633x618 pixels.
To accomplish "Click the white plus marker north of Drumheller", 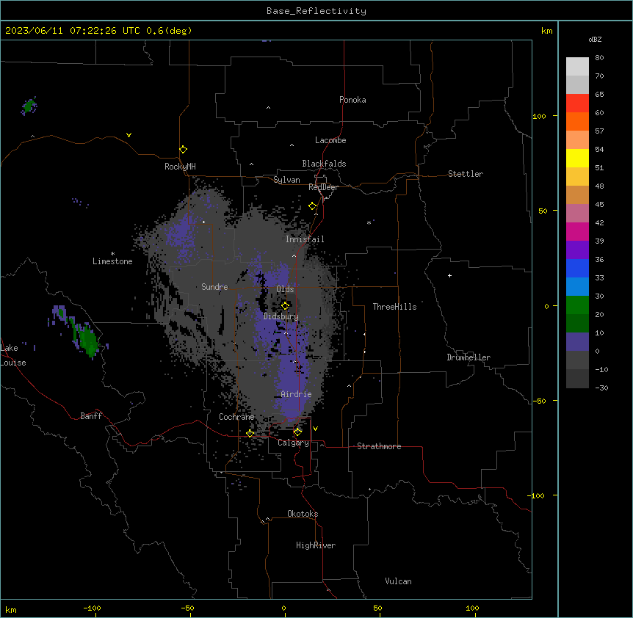I will pyautogui.click(x=449, y=275).
